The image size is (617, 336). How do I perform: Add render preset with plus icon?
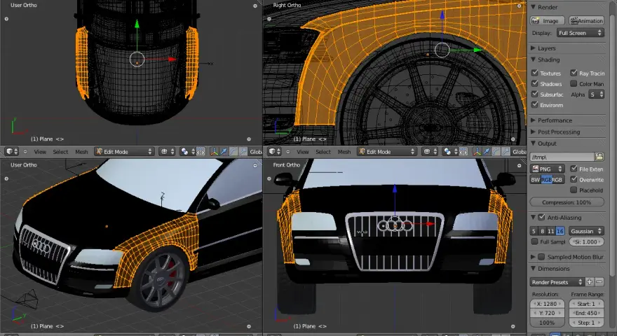(590, 282)
